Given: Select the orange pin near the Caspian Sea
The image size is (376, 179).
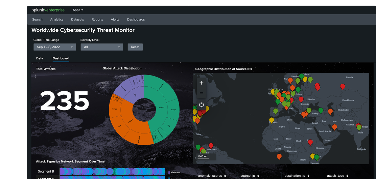Looking at the screenshot, I should [330, 111].
